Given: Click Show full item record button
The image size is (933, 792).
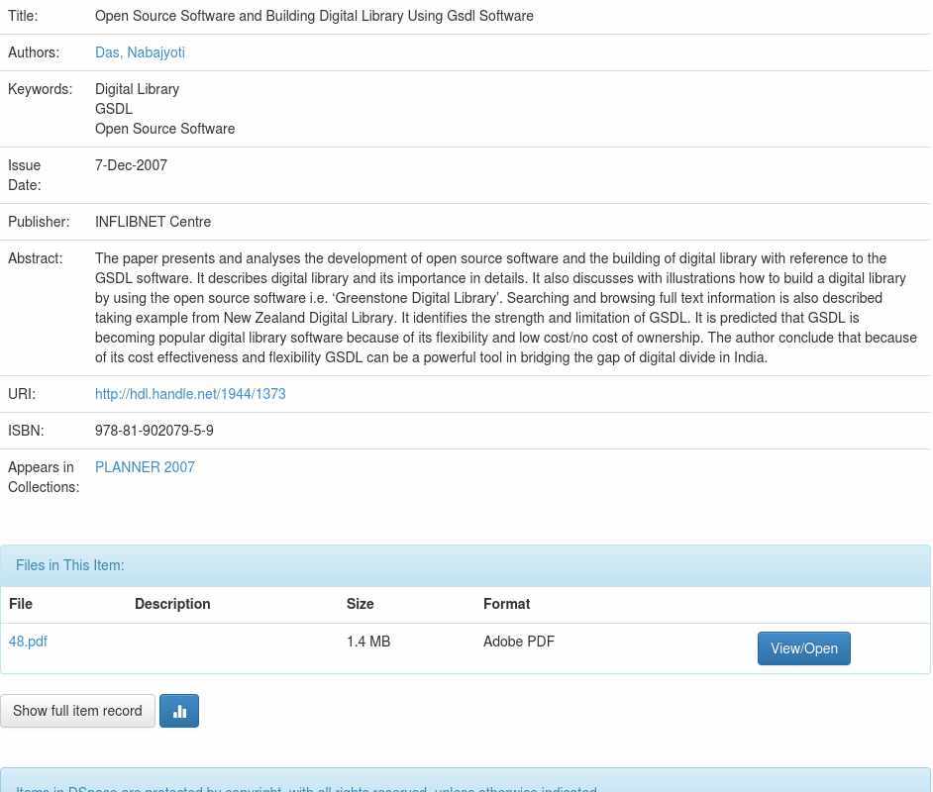Looking at the screenshot, I should pyautogui.click(x=77, y=711).
